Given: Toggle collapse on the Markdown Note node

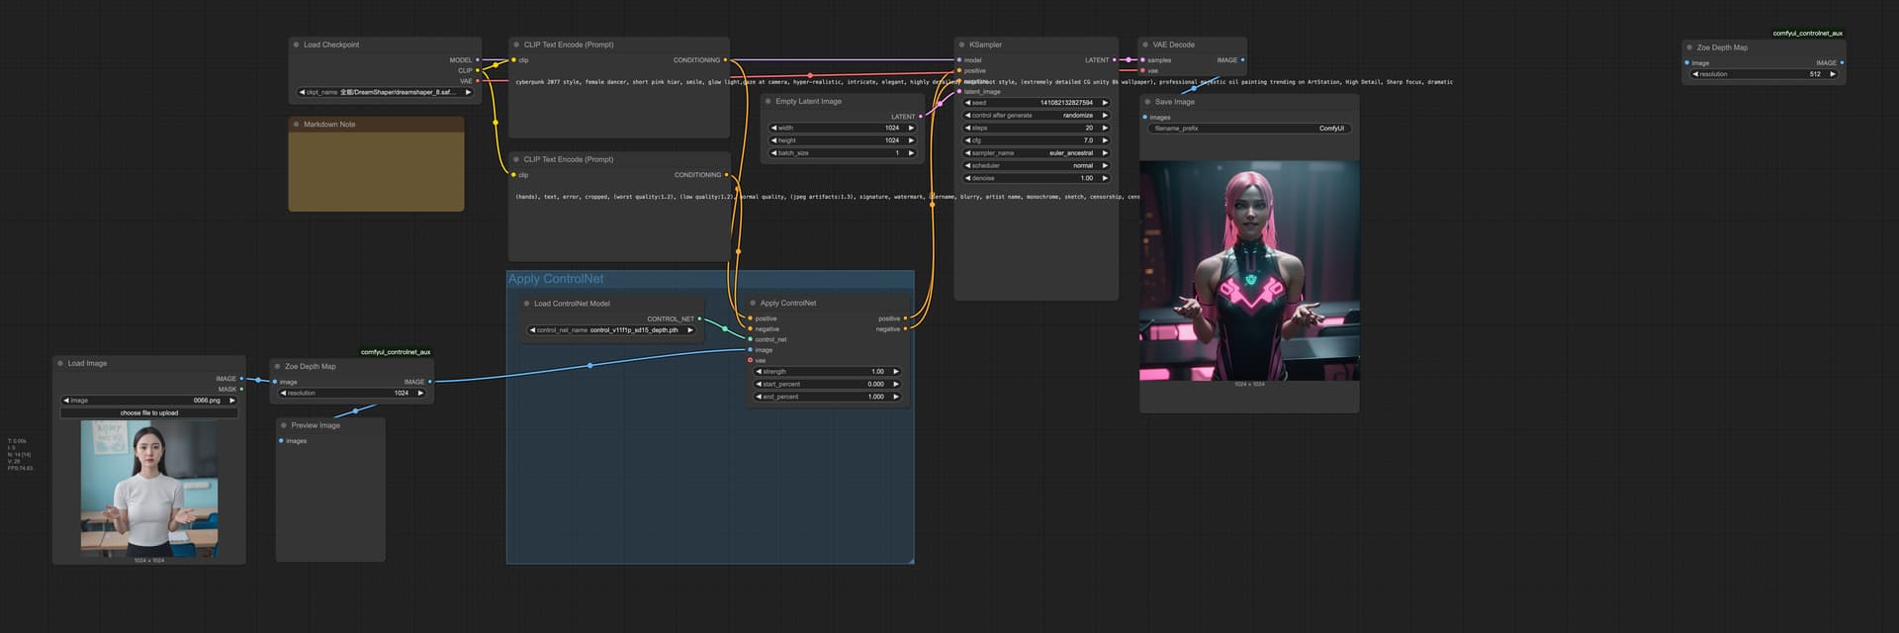Looking at the screenshot, I should (x=296, y=125).
